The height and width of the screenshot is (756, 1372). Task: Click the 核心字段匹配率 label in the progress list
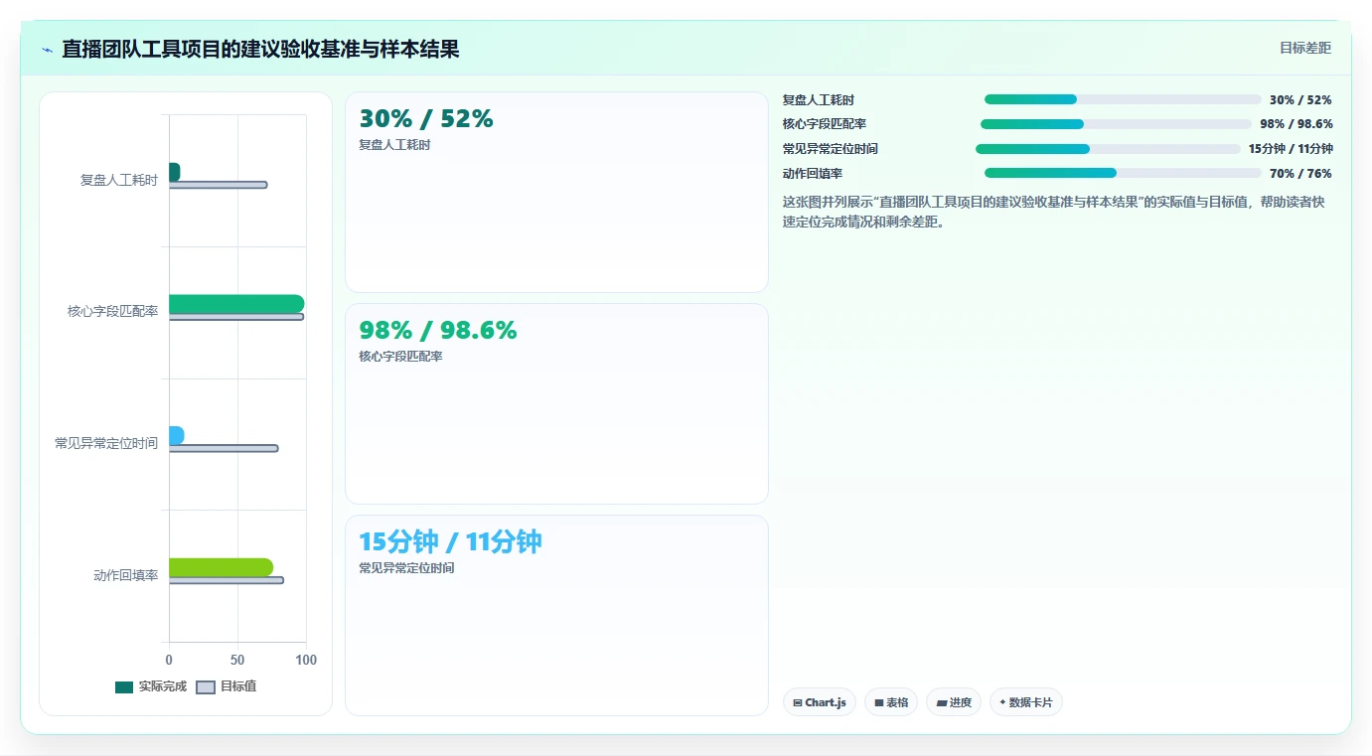click(x=825, y=124)
